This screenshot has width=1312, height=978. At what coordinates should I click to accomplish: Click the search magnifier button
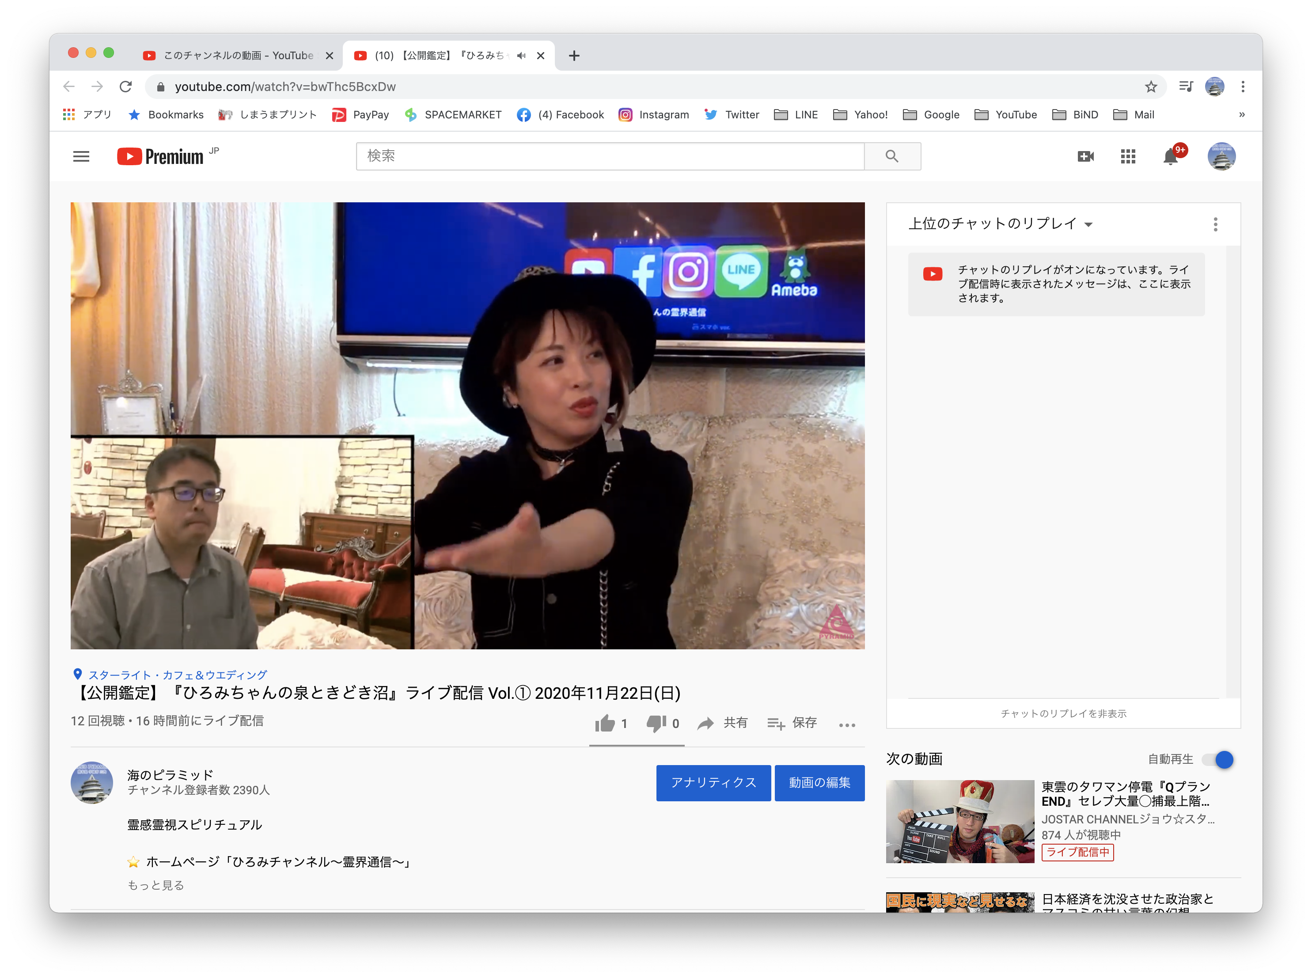[x=891, y=156]
